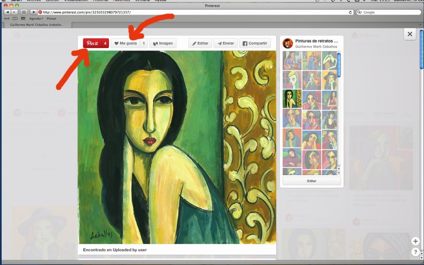Click the Pinear bookmark in bookmarks bar
This screenshot has width=424, height=265.
tap(51, 19)
